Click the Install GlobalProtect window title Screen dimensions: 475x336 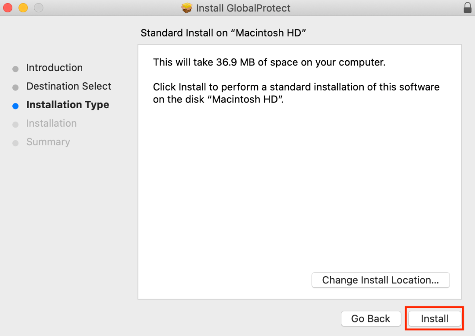pos(243,8)
